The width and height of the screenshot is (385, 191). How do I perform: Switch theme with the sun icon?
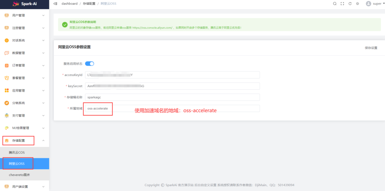tap(358, 4)
